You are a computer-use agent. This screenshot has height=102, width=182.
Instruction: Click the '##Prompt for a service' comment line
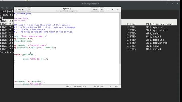point(42,25)
